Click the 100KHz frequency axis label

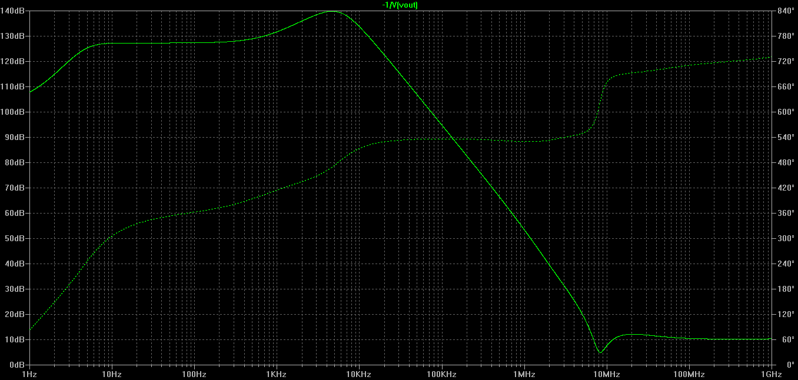[441, 374]
